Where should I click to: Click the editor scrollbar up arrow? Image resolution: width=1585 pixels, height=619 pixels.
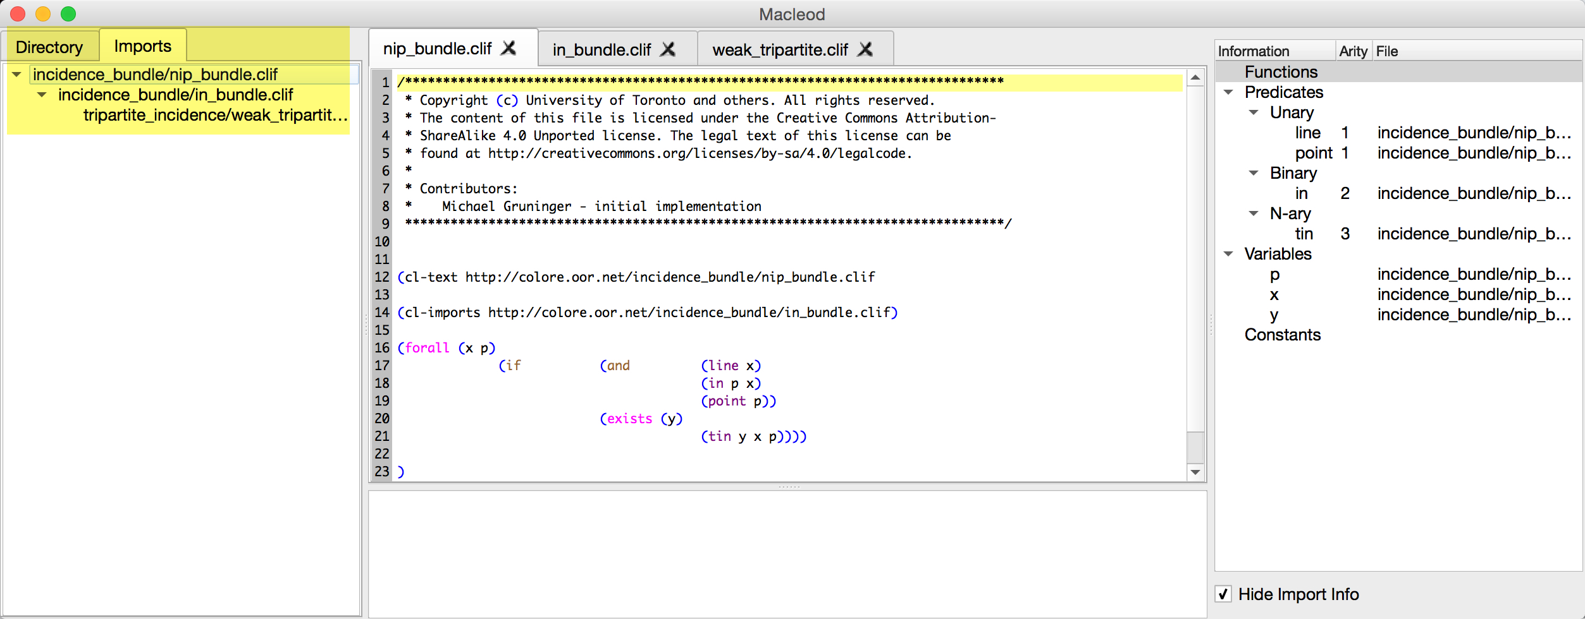(x=1195, y=78)
